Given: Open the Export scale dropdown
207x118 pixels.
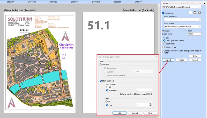Looking at the screenshot, I should [195, 34].
